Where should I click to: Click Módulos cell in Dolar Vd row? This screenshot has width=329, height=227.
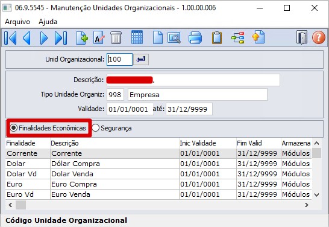[296, 174]
